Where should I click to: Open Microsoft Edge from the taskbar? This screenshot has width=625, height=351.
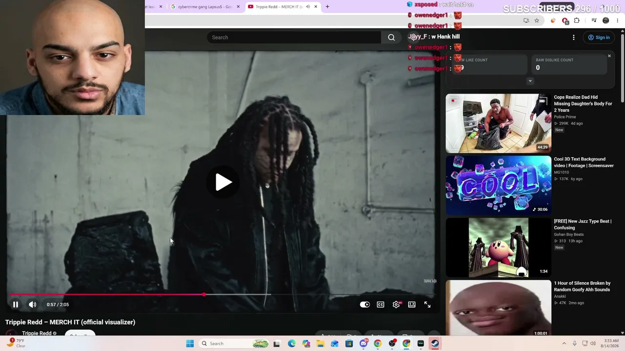point(292,344)
